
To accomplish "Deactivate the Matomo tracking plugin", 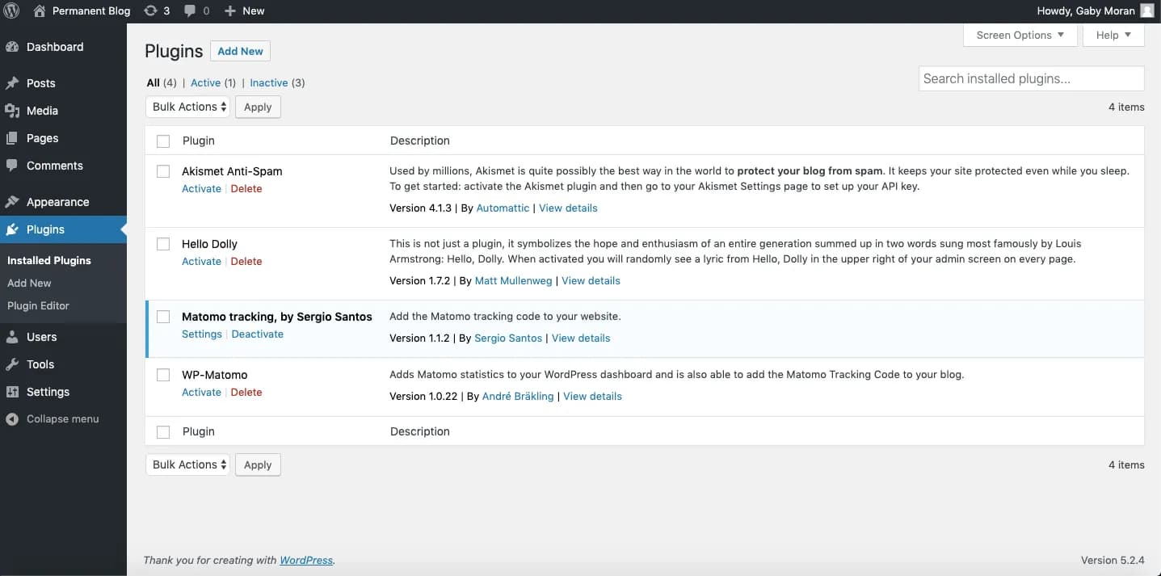I will [x=258, y=334].
